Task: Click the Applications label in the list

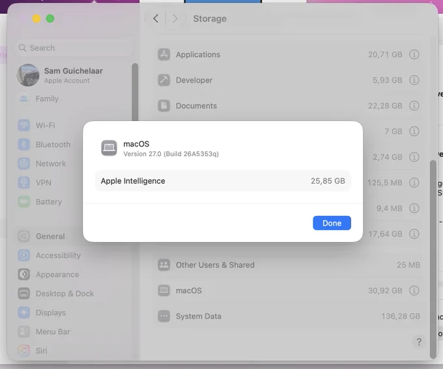Action: 198,55
